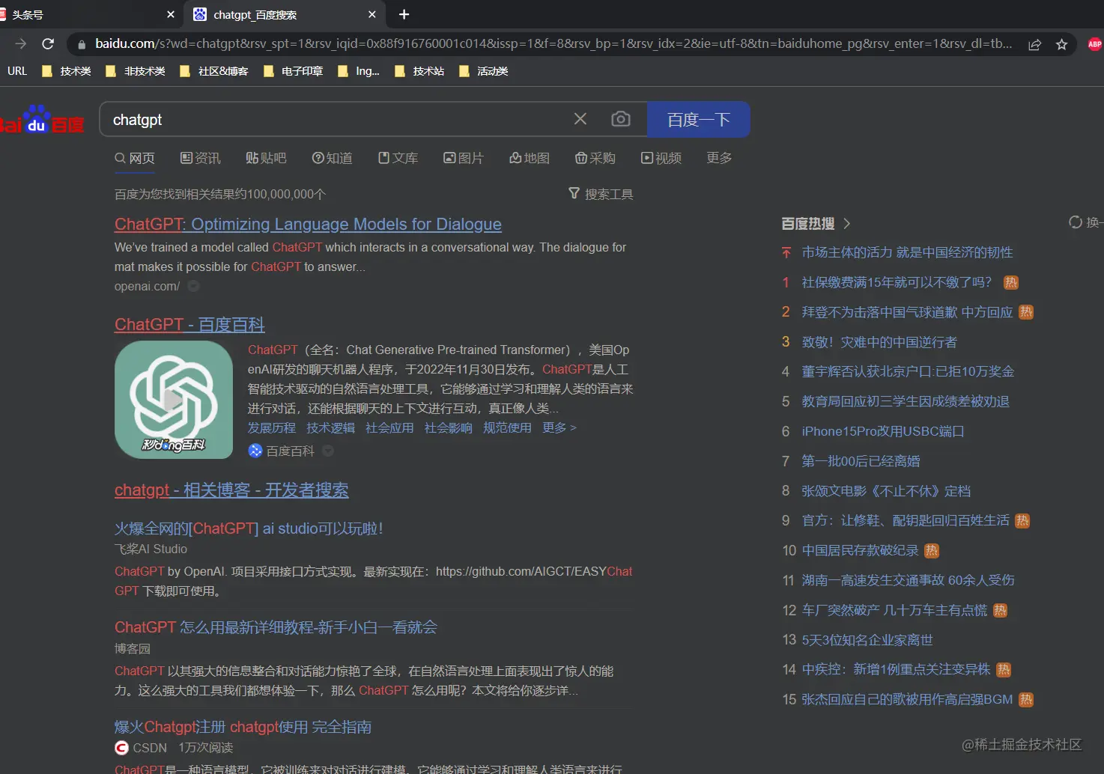Open the 活动类 bookmark folder
1104x774 pixels.
[484, 71]
